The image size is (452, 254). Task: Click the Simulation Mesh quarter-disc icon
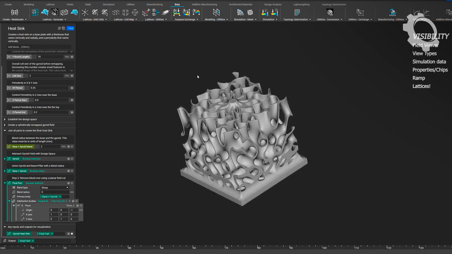coord(240,13)
